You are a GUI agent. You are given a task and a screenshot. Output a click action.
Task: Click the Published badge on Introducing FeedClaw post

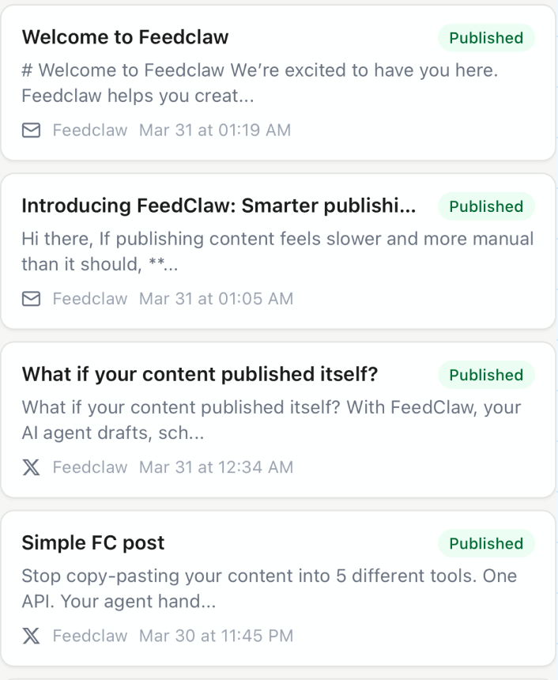[x=486, y=206]
